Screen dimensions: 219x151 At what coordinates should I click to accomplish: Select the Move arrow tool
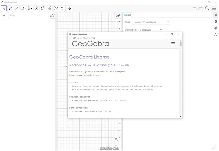click(x=4, y=8)
